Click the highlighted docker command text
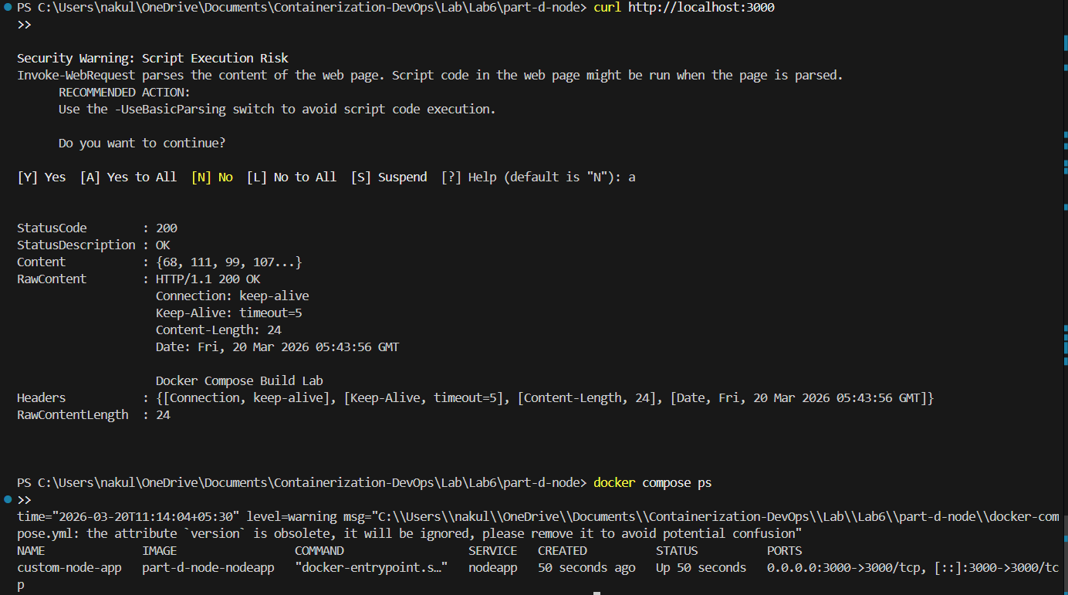The height and width of the screenshot is (595, 1068). 613,482
